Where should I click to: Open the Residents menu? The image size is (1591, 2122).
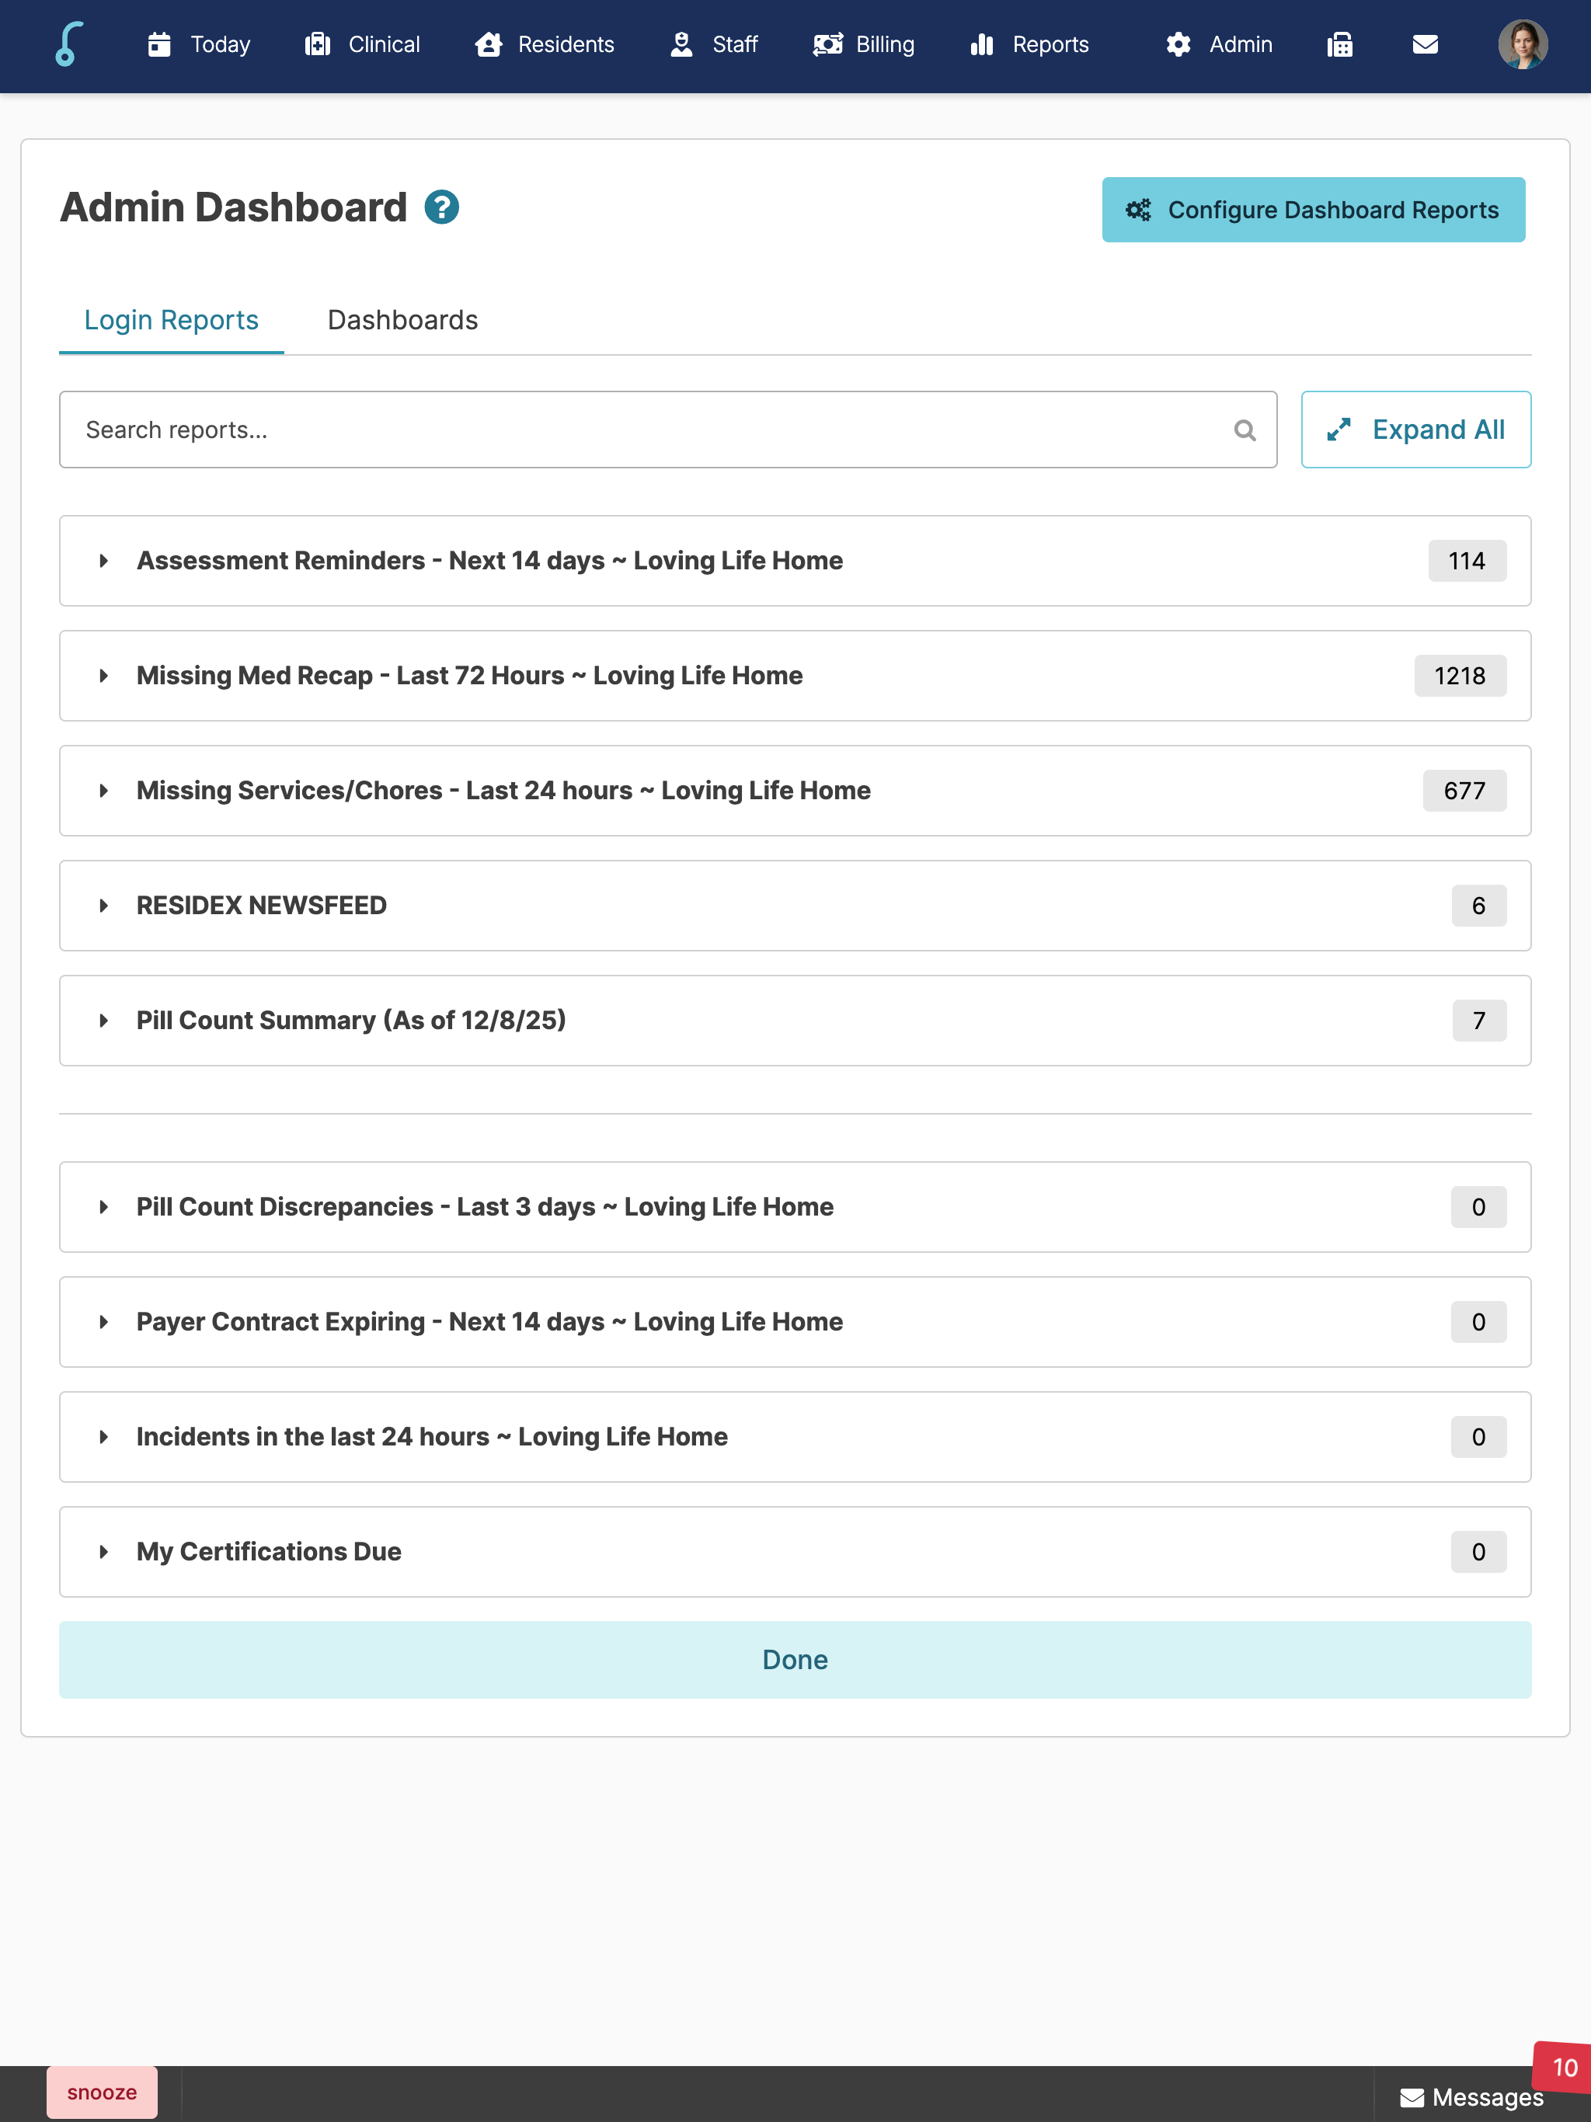click(544, 44)
